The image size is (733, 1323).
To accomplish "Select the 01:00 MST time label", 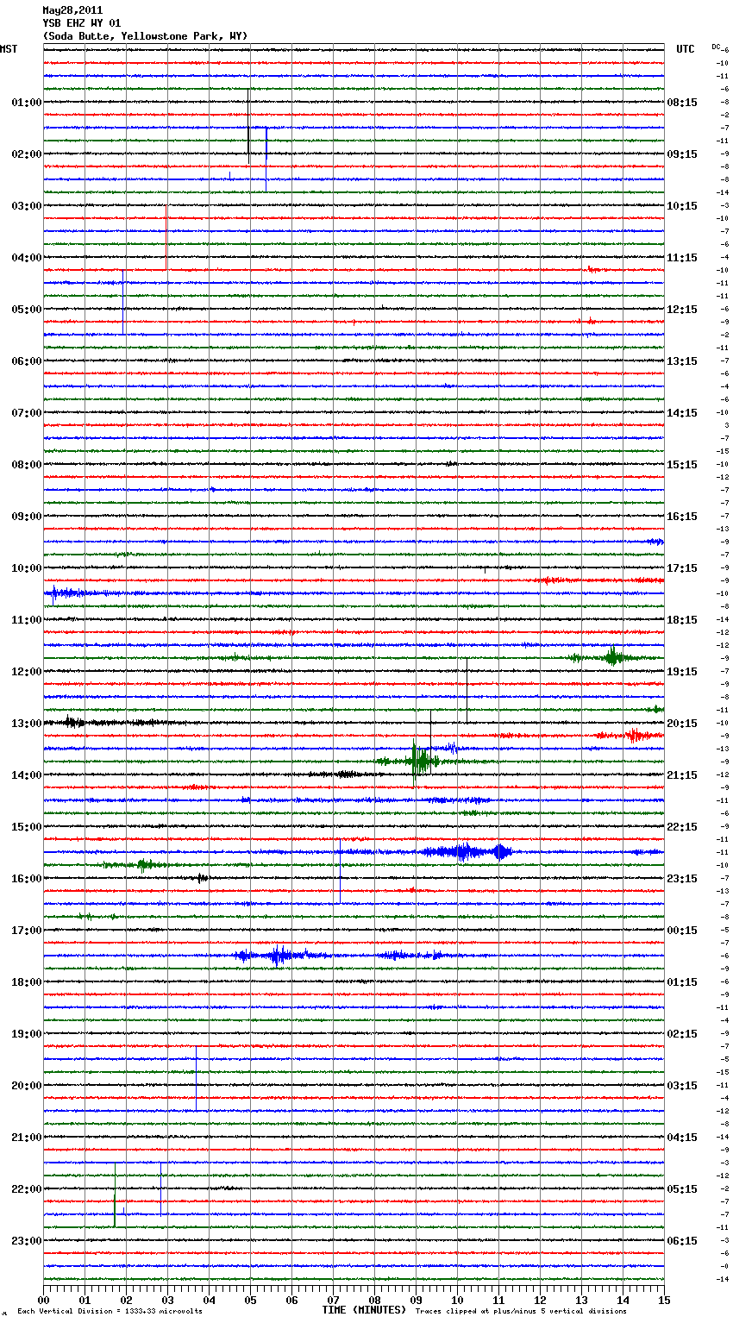I will pyautogui.click(x=26, y=103).
